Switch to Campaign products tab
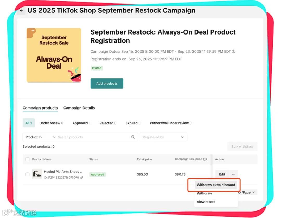Viewport: 281px width, 218px height. tap(40, 108)
